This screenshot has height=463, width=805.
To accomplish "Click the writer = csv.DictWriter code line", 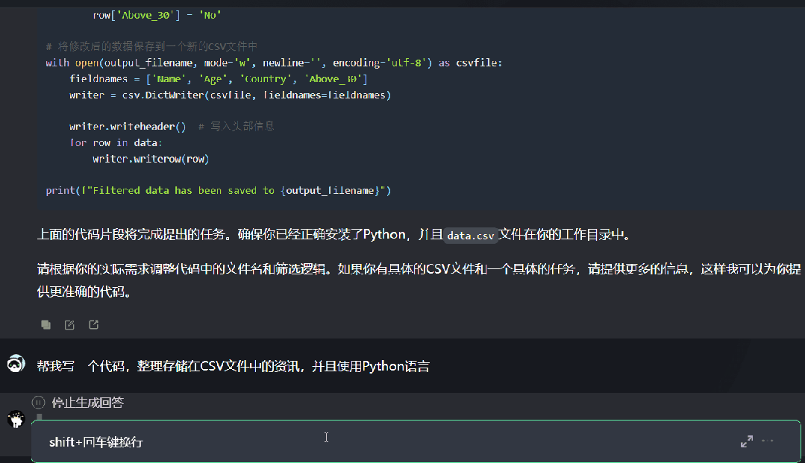I will [x=230, y=95].
